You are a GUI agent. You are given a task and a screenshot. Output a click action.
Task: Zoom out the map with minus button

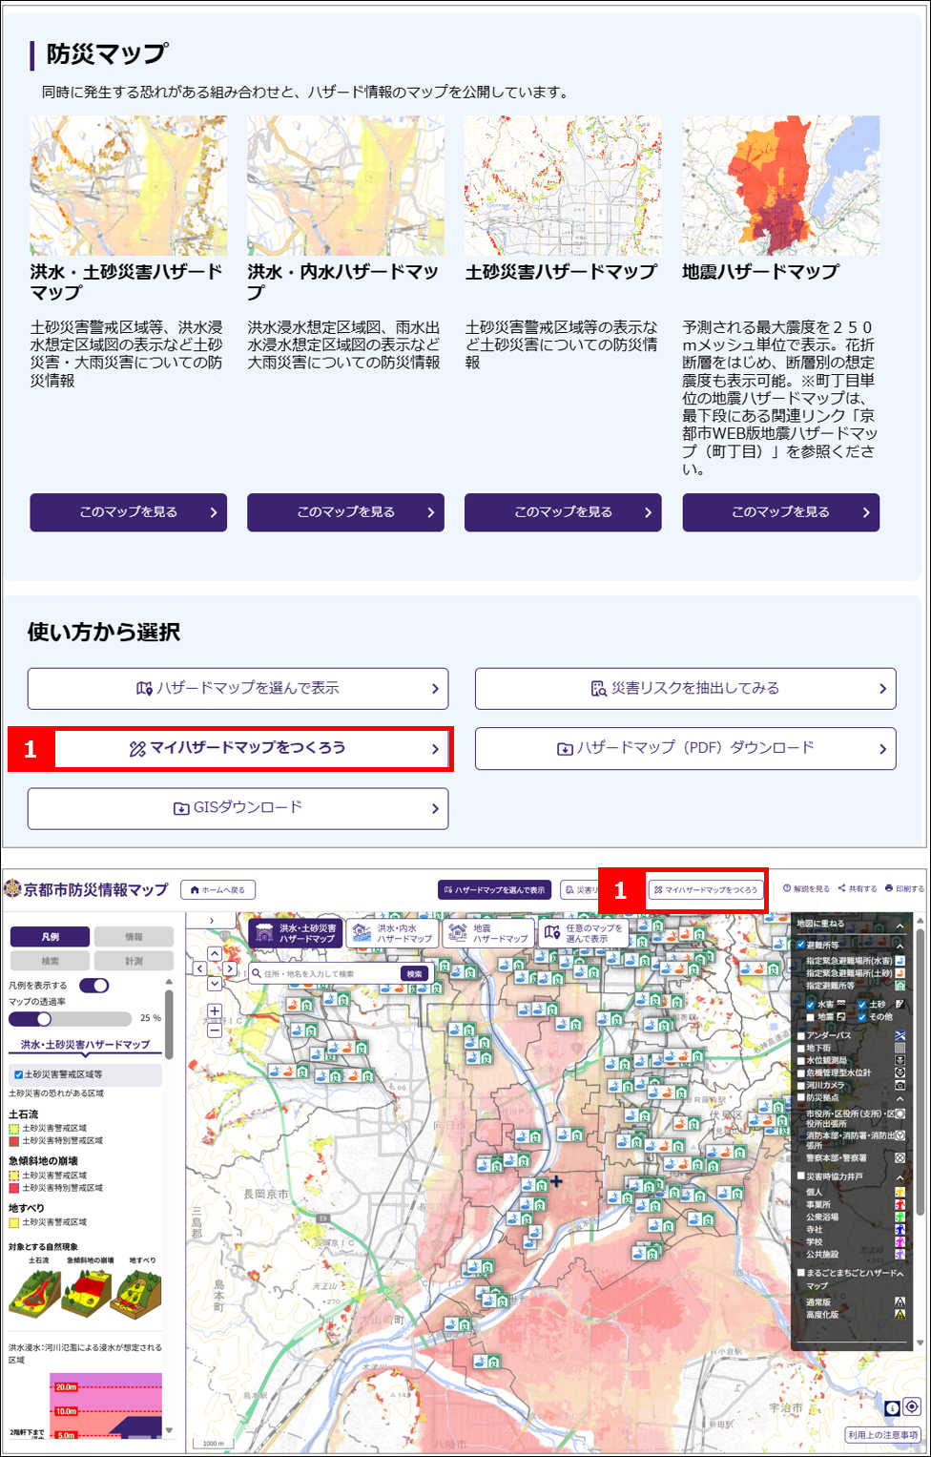[215, 1029]
